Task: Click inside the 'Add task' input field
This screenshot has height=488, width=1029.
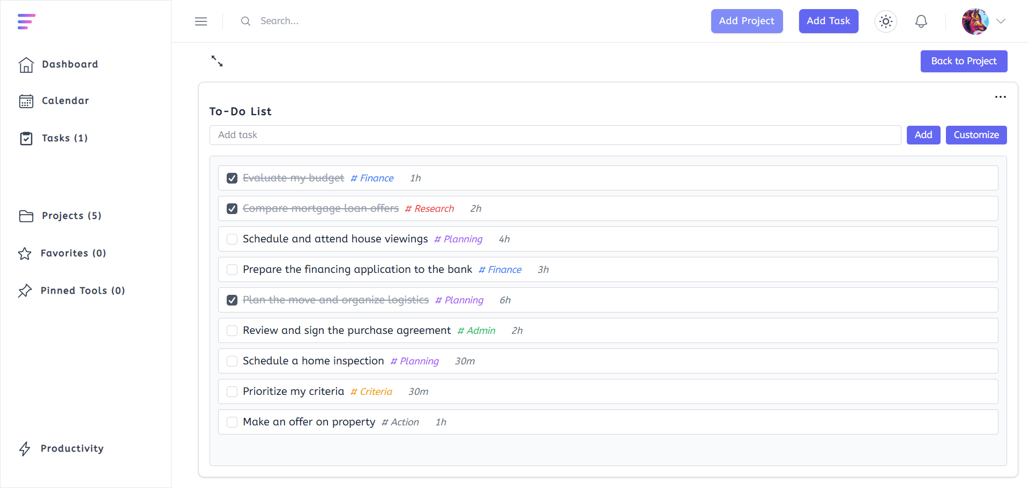Action: (x=555, y=135)
